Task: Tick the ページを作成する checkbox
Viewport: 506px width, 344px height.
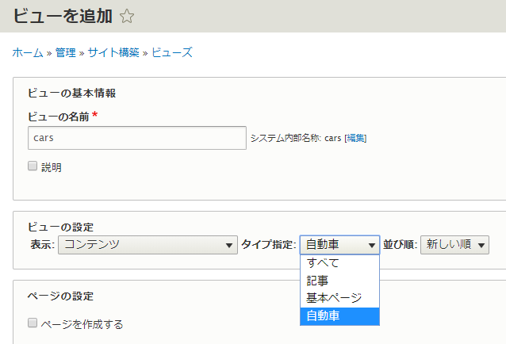Action: (33, 323)
